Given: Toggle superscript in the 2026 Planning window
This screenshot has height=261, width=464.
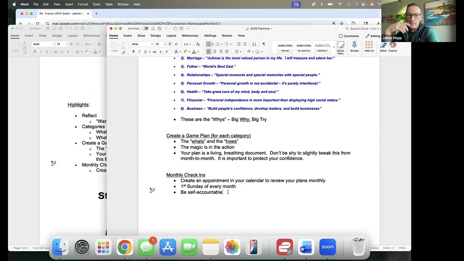Looking at the screenshot, I should (166, 51).
